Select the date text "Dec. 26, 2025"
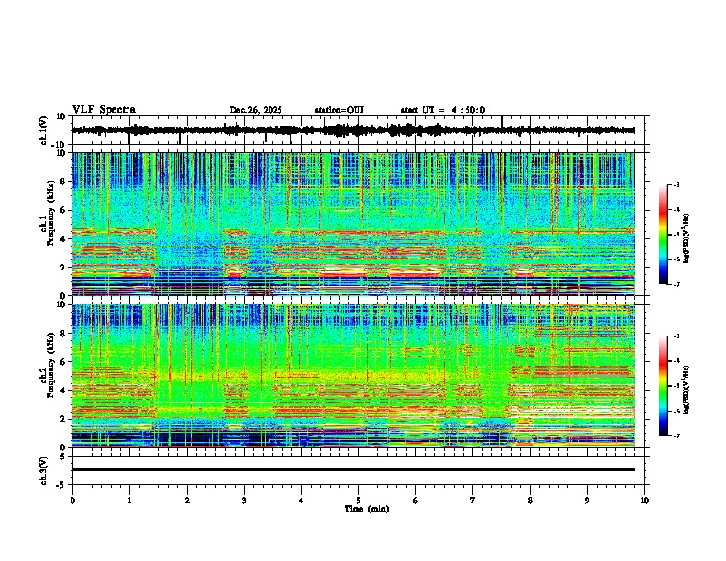 pyautogui.click(x=256, y=110)
